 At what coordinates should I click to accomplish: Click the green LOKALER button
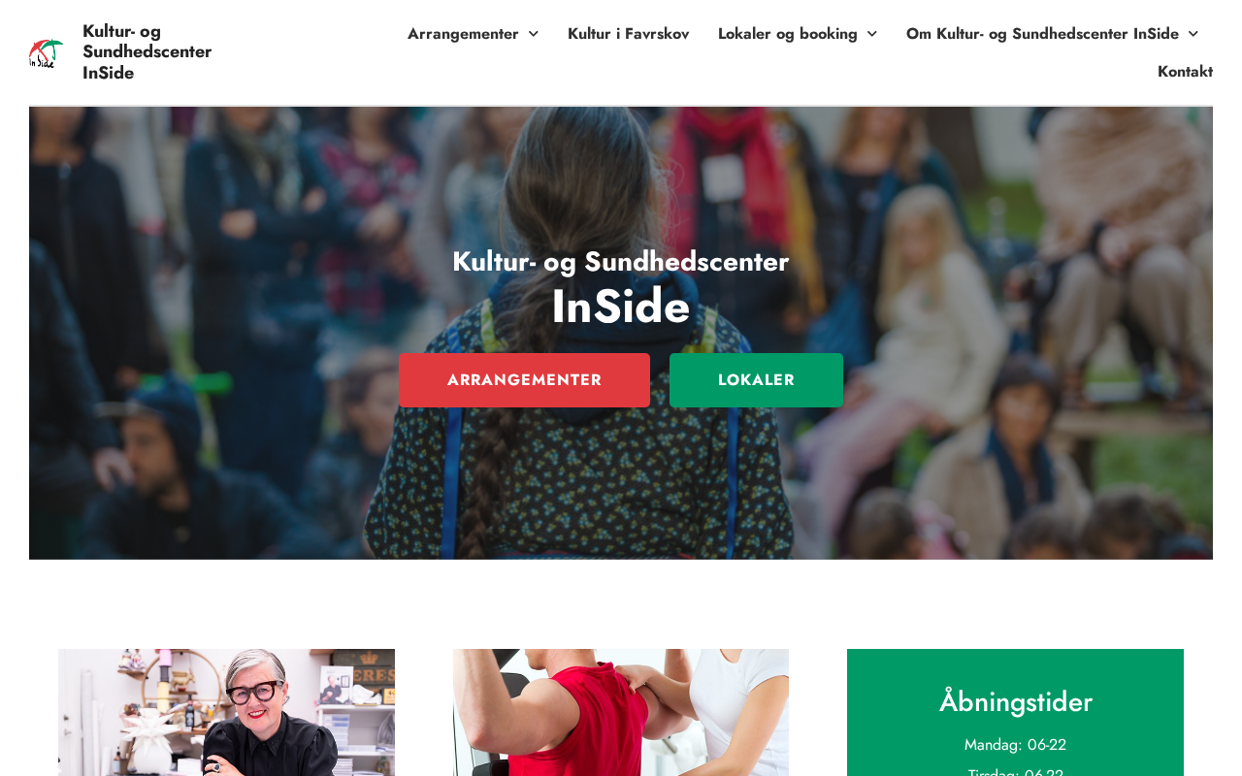pyautogui.click(x=756, y=380)
